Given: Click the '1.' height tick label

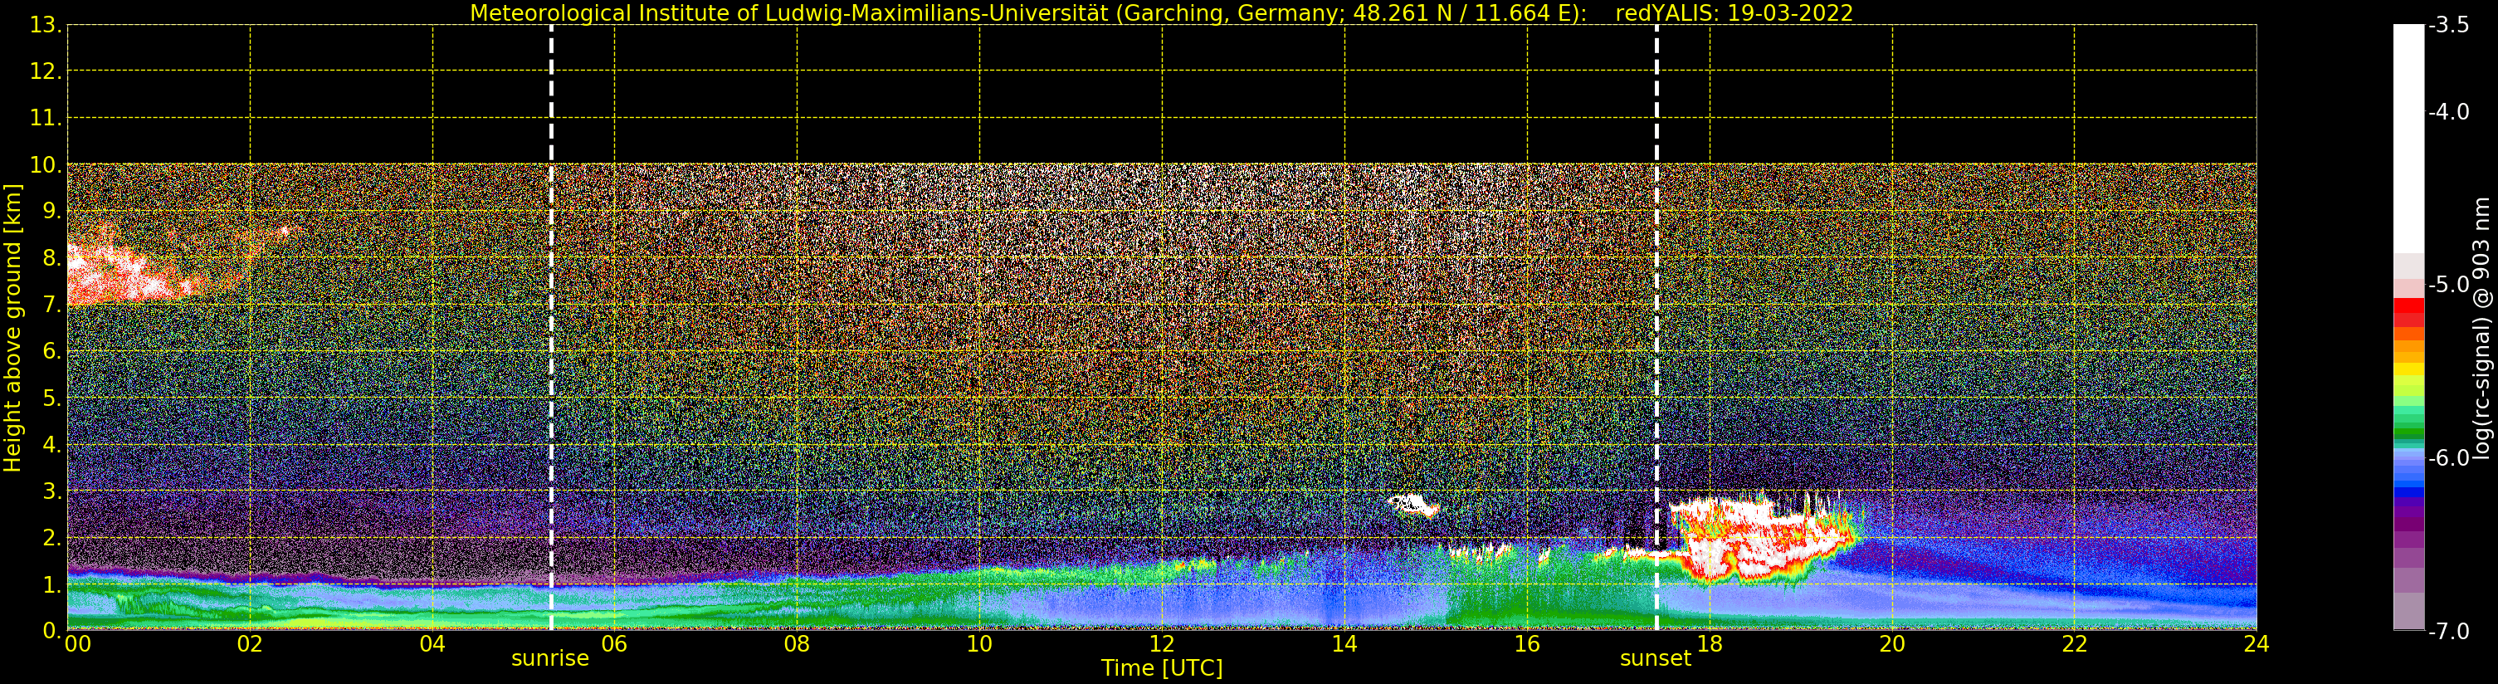Looking at the screenshot, I should (51, 585).
